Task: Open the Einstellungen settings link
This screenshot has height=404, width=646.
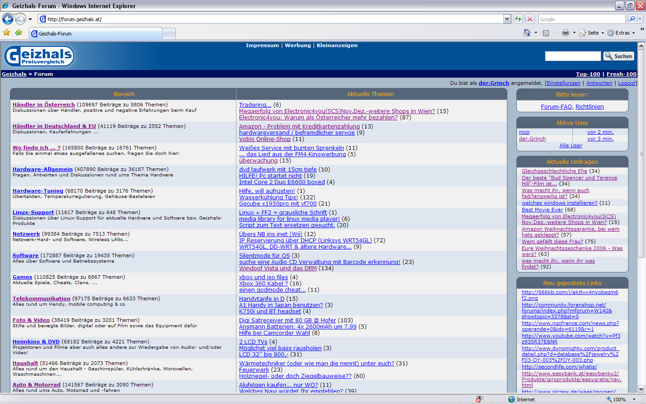Action: (x=563, y=83)
